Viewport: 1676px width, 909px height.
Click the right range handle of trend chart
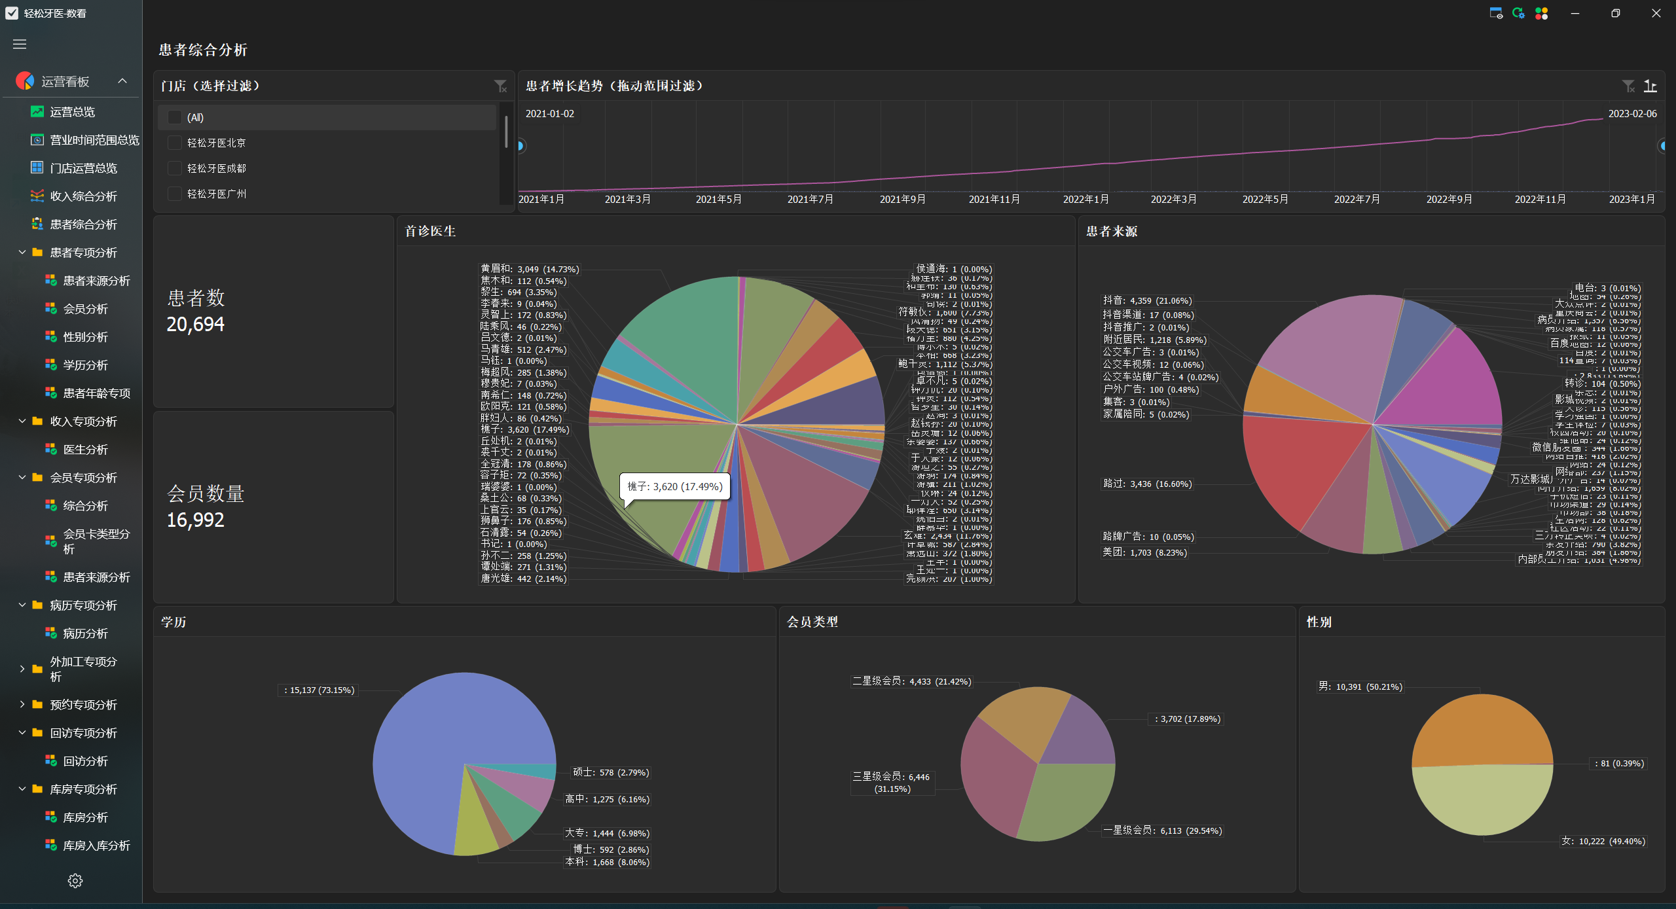[x=1662, y=145]
